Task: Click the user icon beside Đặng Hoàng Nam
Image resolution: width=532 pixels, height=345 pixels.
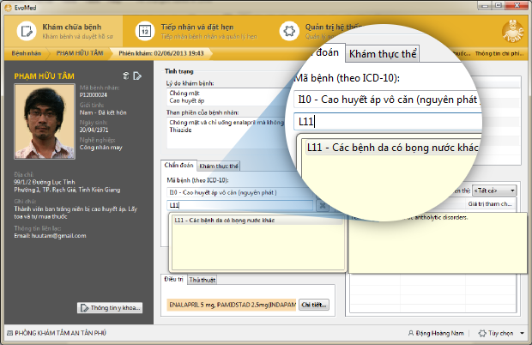Action: [x=411, y=333]
